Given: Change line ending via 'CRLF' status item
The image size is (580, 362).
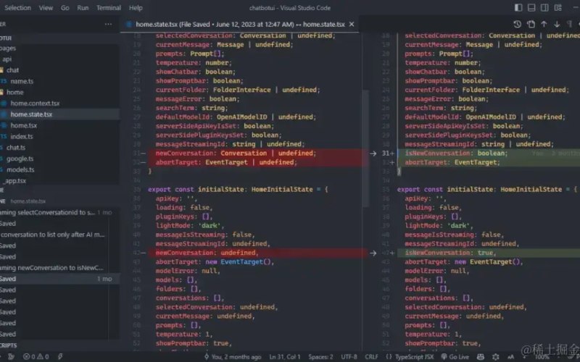Looking at the screenshot, I should pos(371,356).
